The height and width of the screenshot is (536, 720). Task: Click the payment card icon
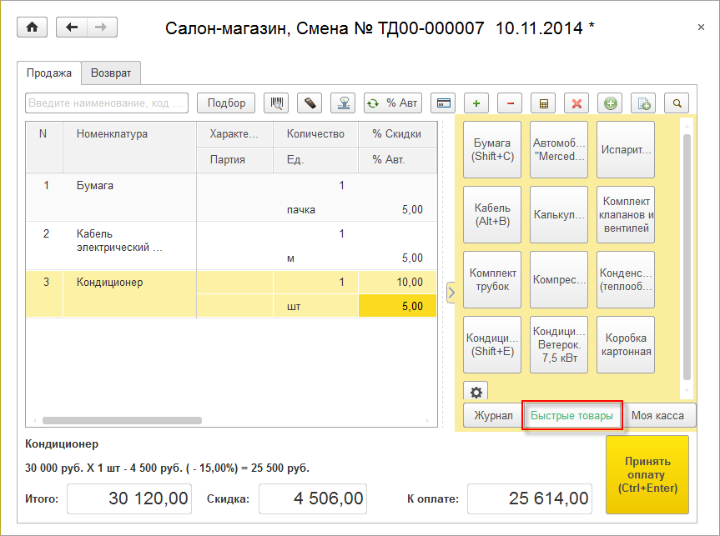(x=444, y=103)
